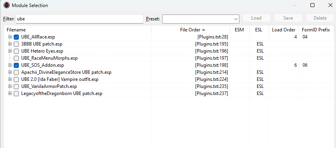This screenshot has width=336, height=148.
Task: Click the [Plugins.txt:196] file order cell
Action: (212, 51)
